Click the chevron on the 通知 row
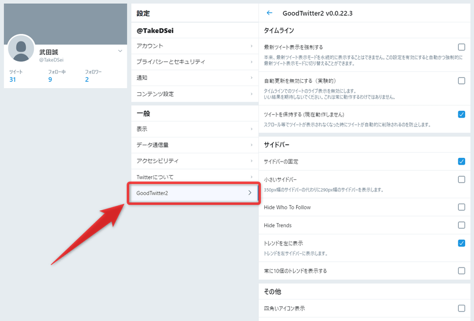Screen dimensions: 474x321 (x=252, y=78)
